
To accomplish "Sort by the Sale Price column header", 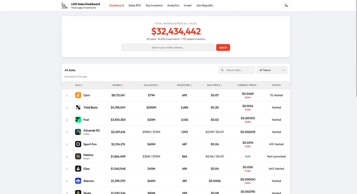I will [x=214, y=85].
